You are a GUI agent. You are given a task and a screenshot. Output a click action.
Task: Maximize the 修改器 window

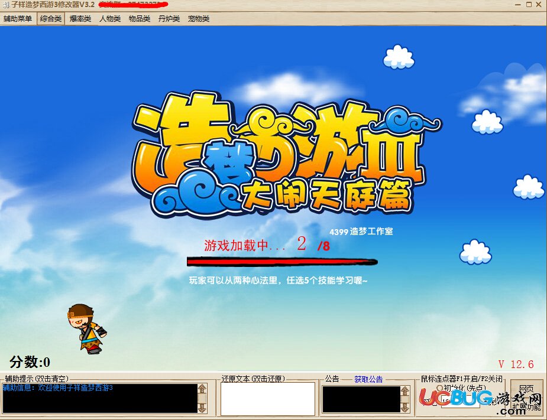tap(529, 5)
